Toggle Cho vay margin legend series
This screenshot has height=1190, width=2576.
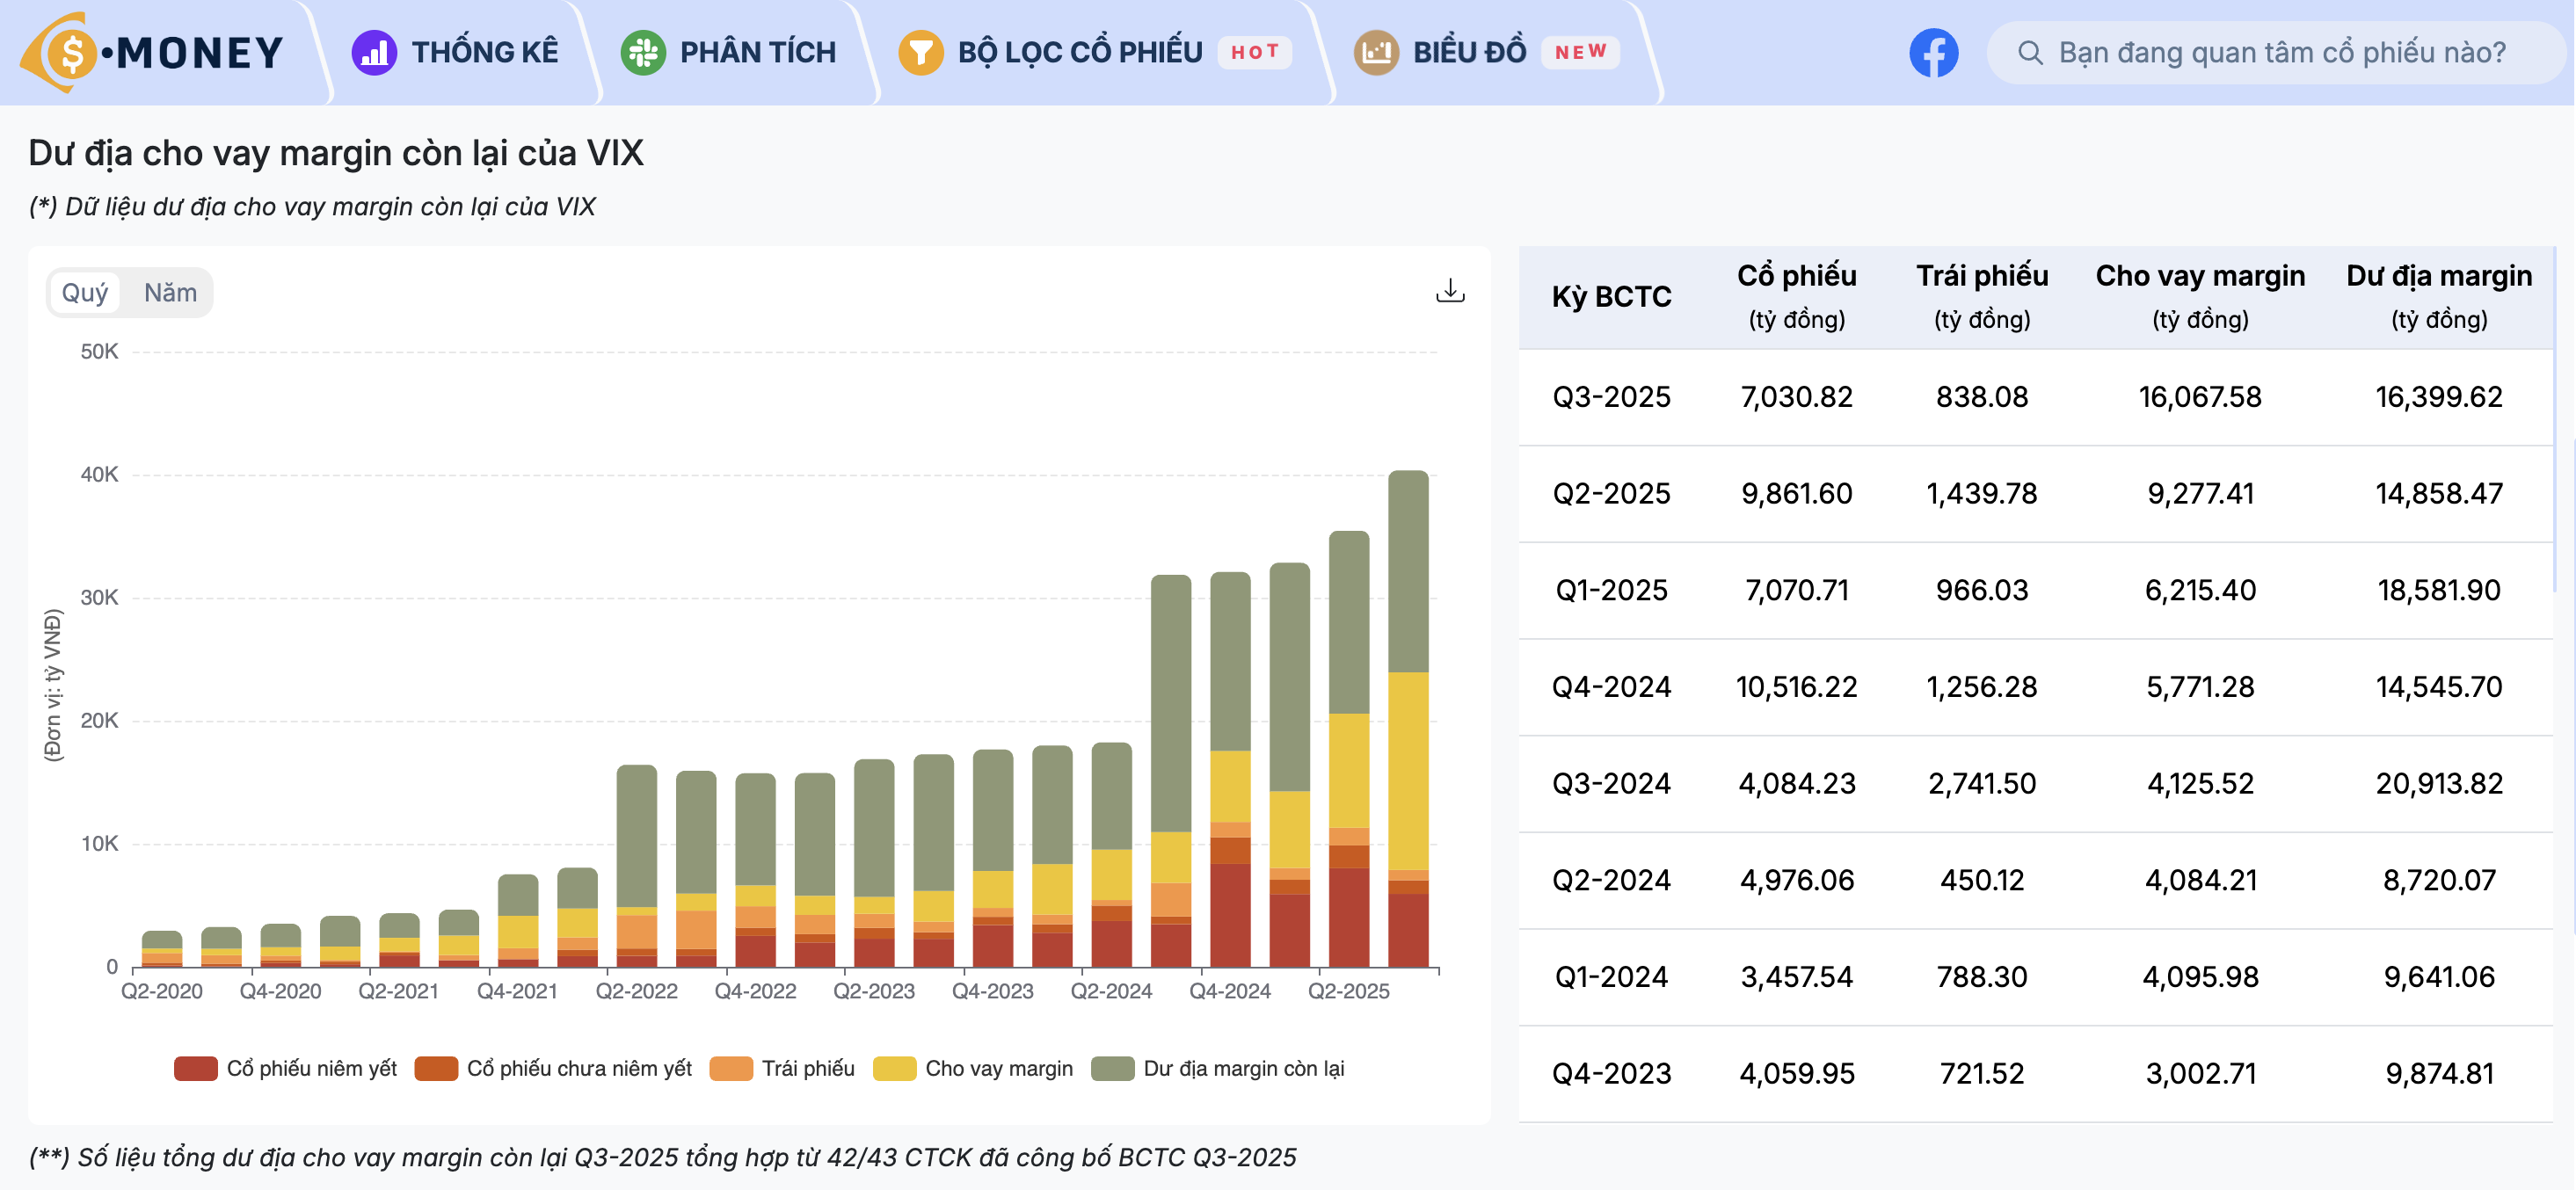pos(998,1068)
